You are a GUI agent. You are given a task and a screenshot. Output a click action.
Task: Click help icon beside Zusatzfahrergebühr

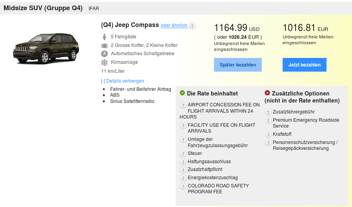pyautogui.click(x=268, y=112)
